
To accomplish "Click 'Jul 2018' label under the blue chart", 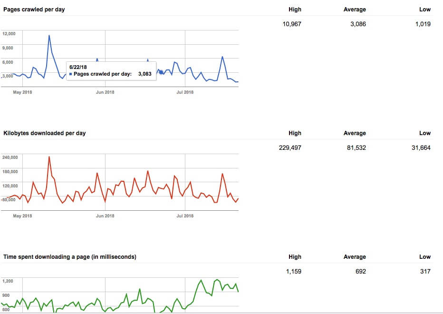I will (185, 92).
